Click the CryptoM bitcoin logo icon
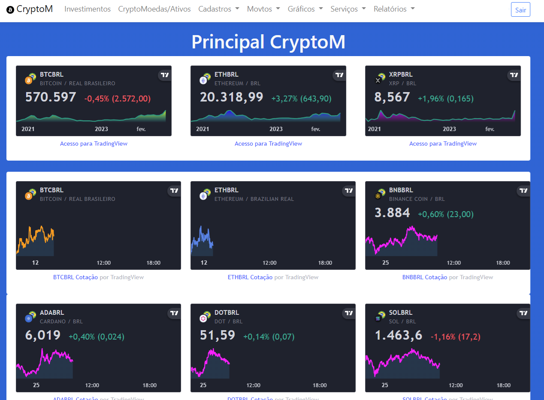Viewport: 544px width, 400px height. [x=10, y=9]
